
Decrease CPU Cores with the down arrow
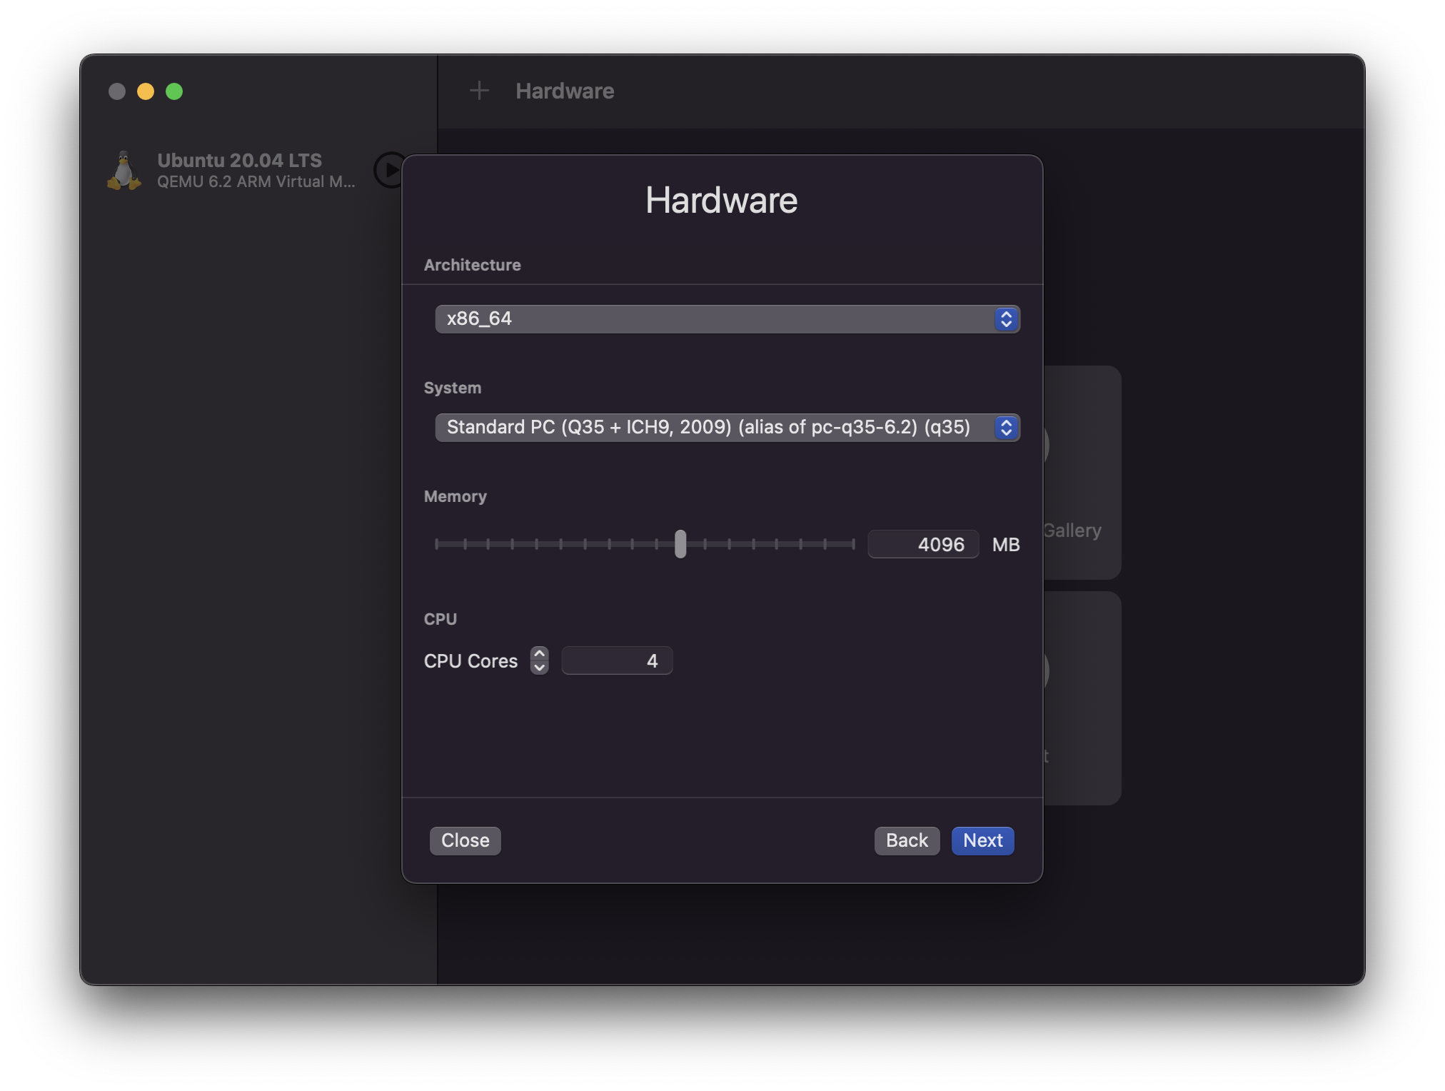point(540,668)
